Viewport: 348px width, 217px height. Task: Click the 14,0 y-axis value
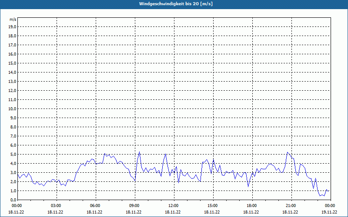(x=13, y=72)
